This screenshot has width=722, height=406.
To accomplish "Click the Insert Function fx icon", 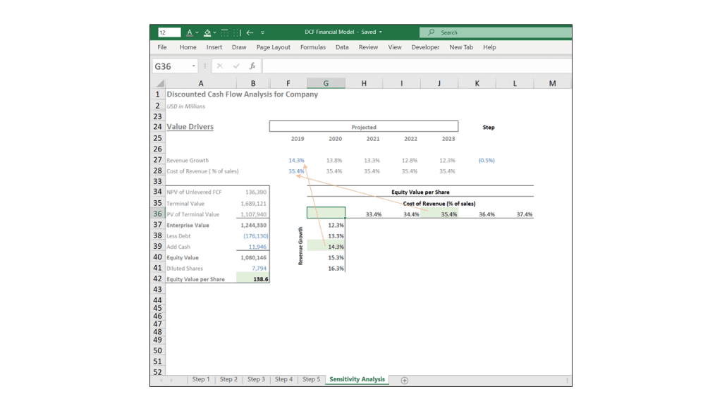I will coord(252,66).
